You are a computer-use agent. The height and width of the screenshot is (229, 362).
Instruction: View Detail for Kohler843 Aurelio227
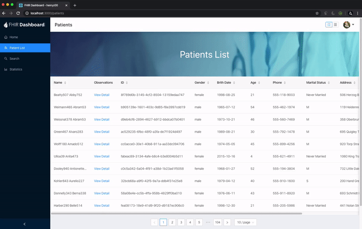click(101, 181)
